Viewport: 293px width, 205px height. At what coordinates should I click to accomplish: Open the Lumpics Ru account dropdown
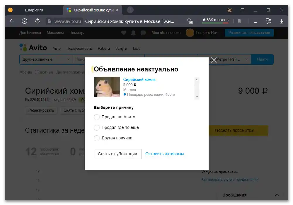coord(207,33)
